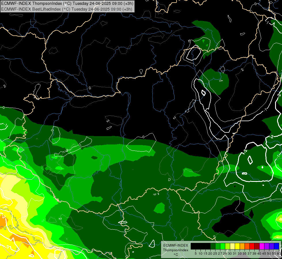Click the blue 55-60 legend swatch
Screen dimensions: 282x259
pyautogui.click(x=277, y=246)
